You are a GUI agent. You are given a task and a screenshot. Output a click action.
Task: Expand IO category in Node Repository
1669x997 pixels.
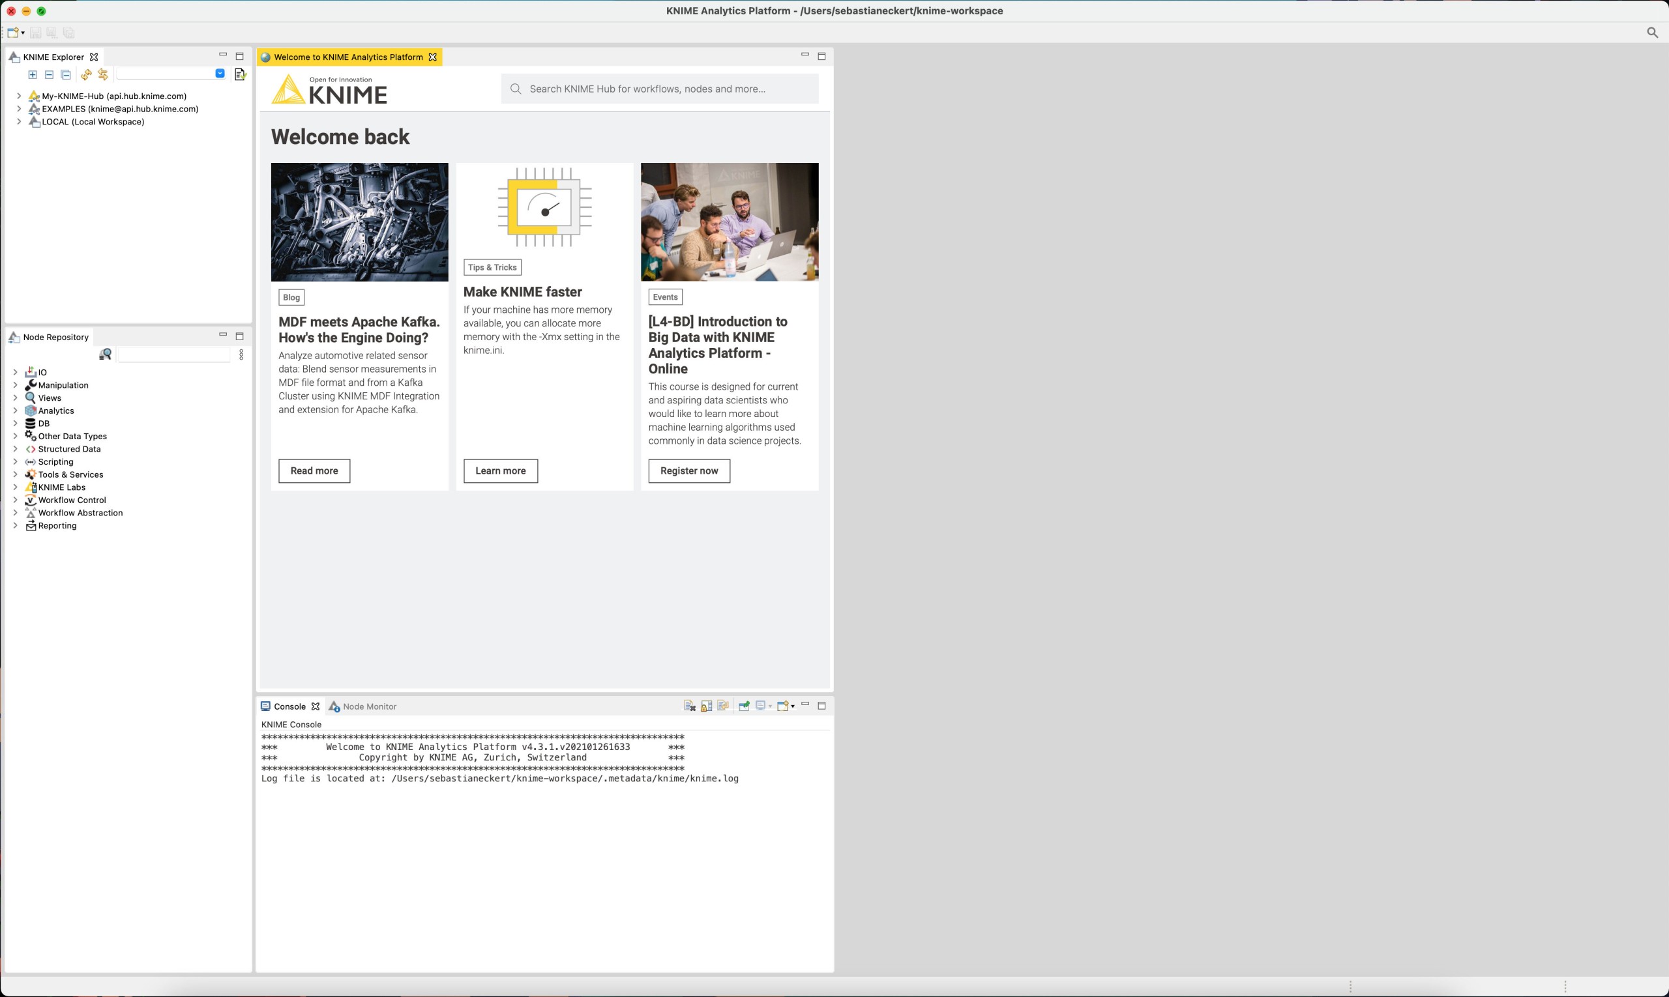(x=15, y=372)
